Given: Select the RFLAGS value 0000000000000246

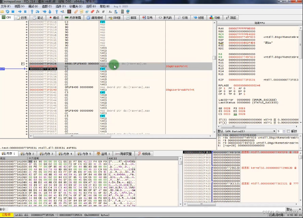Looking at the screenshot, I should point(247,85).
